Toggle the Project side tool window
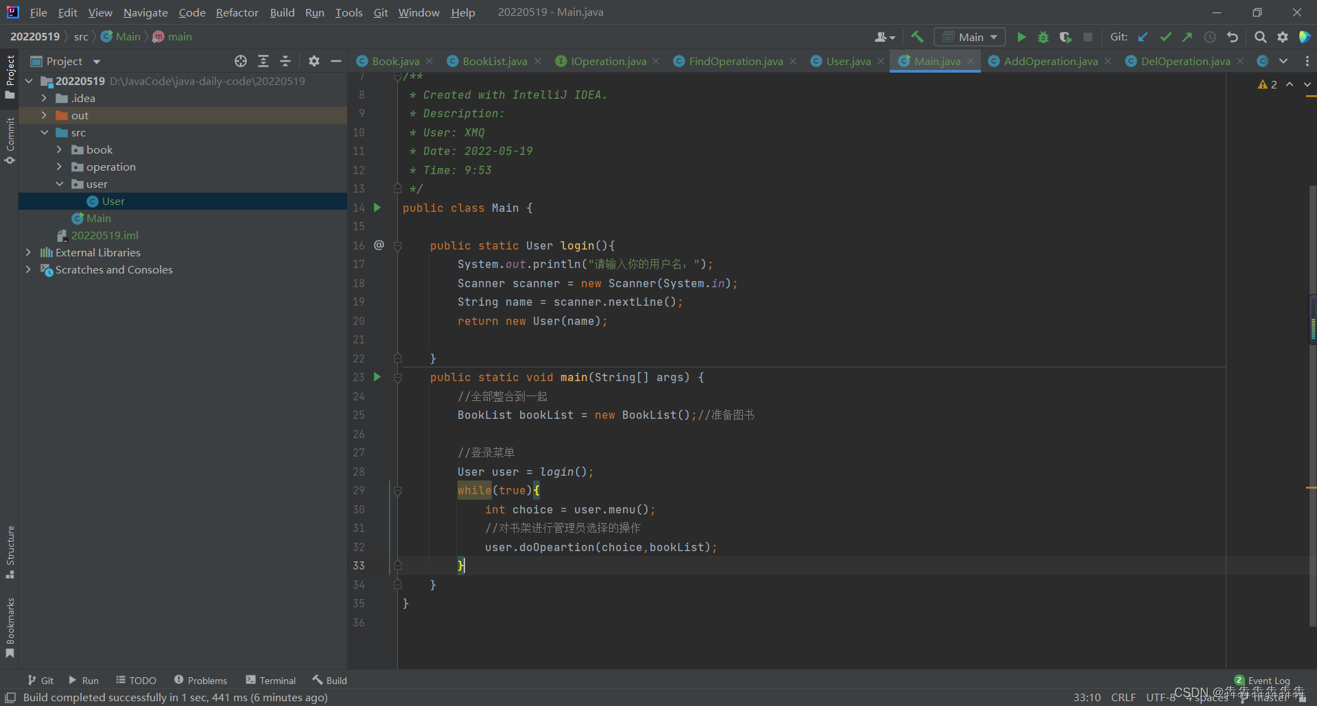This screenshot has height=706, width=1317. click(10, 76)
